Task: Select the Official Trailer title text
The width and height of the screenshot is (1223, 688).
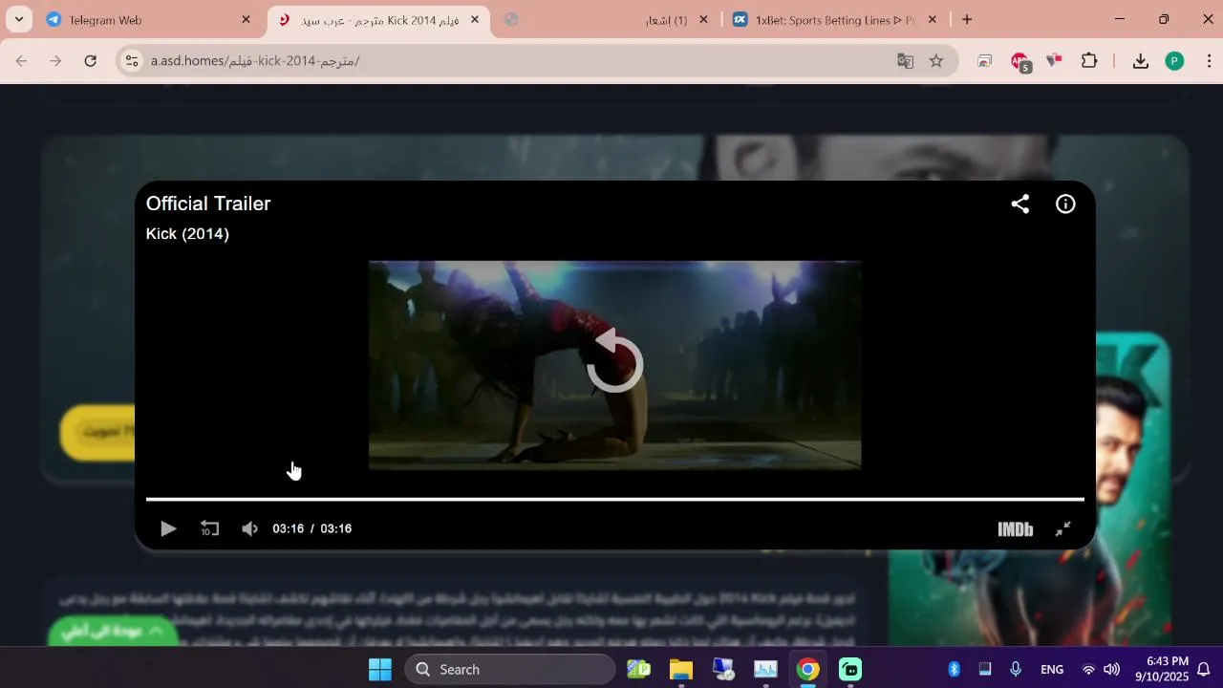Action: pyautogui.click(x=208, y=204)
